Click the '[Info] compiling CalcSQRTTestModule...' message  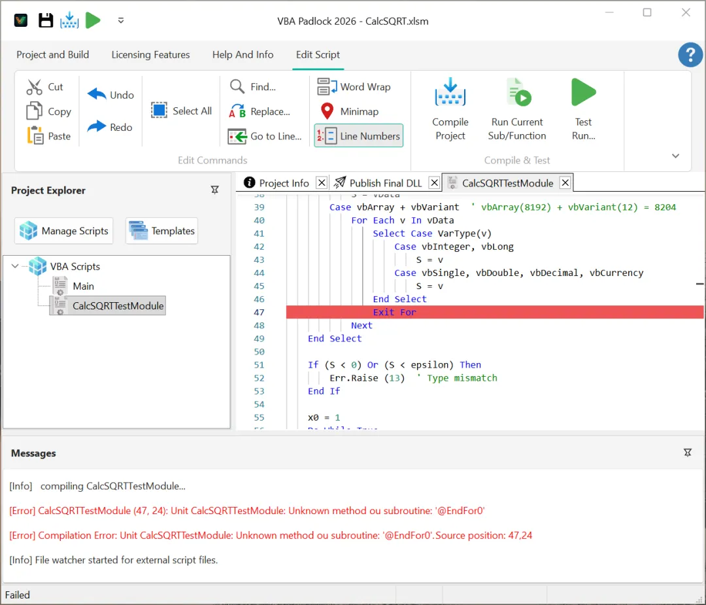click(97, 486)
